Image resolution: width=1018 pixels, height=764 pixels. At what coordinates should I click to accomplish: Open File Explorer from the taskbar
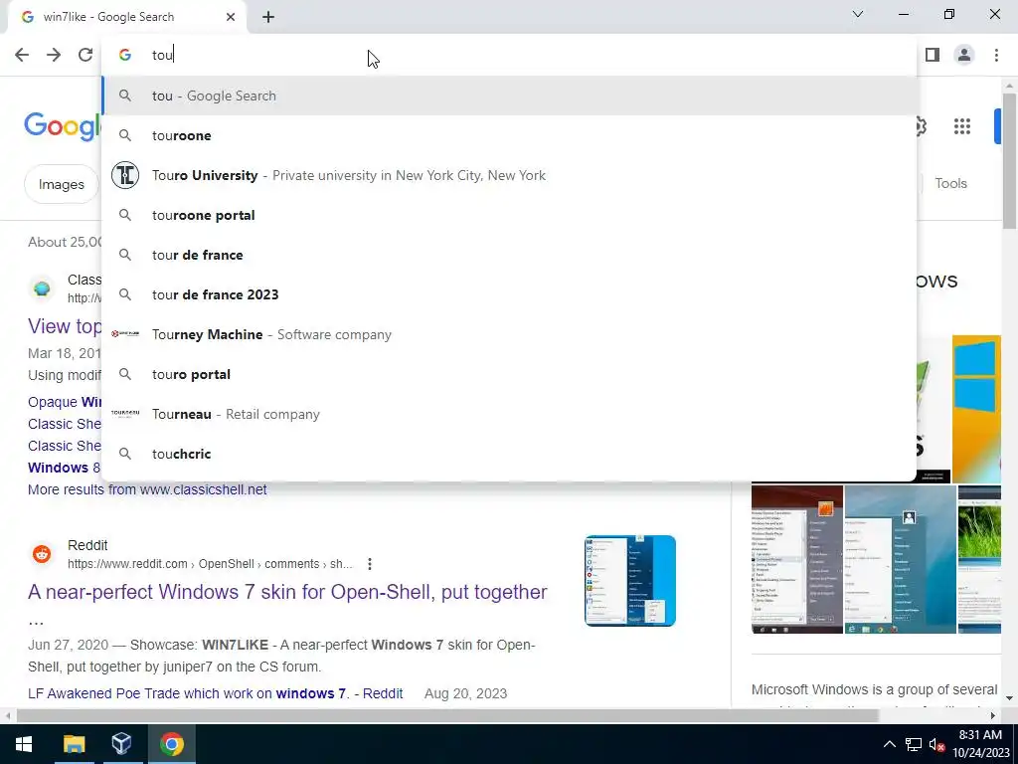coord(74,744)
